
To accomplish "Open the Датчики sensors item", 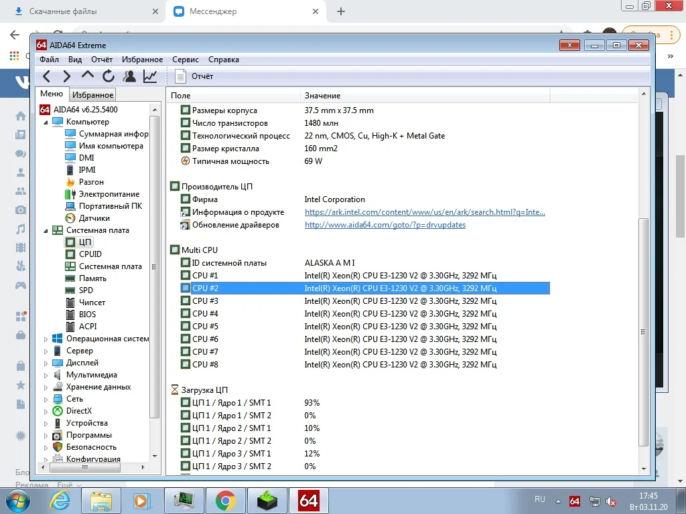I will coord(94,218).
